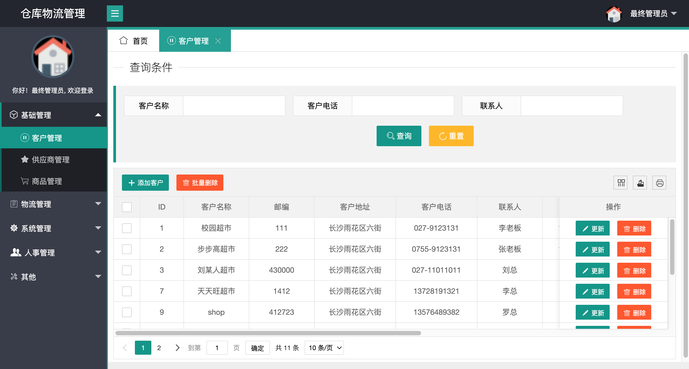The height and width of the screenshot is (369, 689).
Task: Click the 重置 reset button
Action: [x=451, y=136]
